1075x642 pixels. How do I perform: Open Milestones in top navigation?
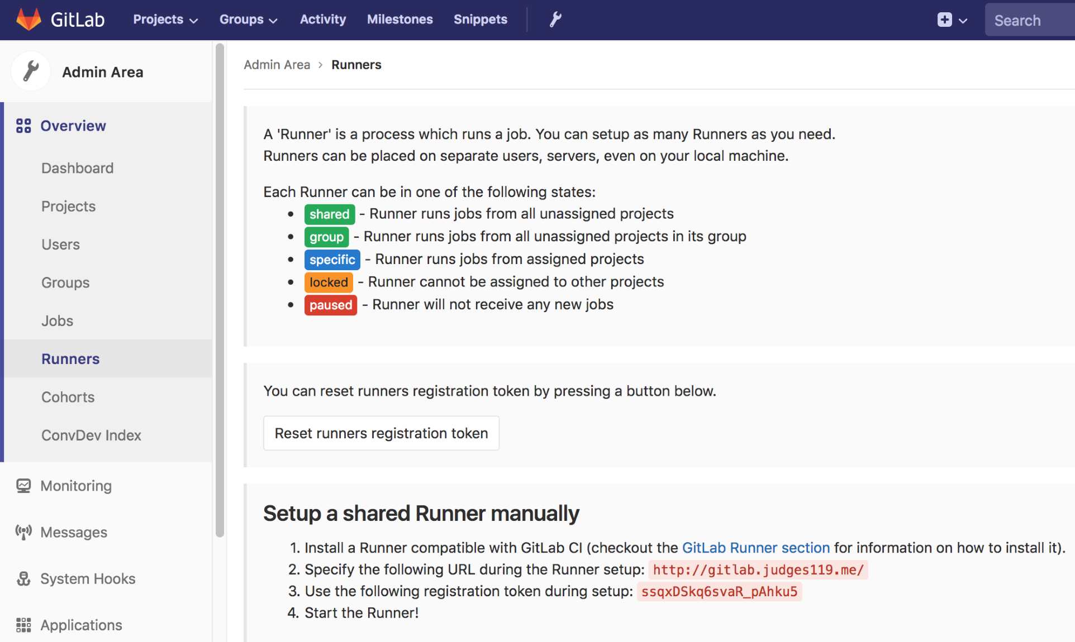pos(399,20)
